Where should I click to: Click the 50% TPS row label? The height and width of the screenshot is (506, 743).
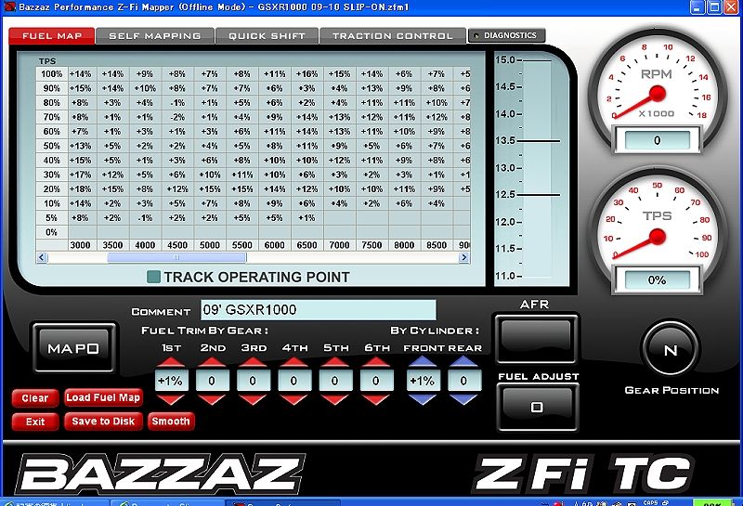[x=52, y=146]
